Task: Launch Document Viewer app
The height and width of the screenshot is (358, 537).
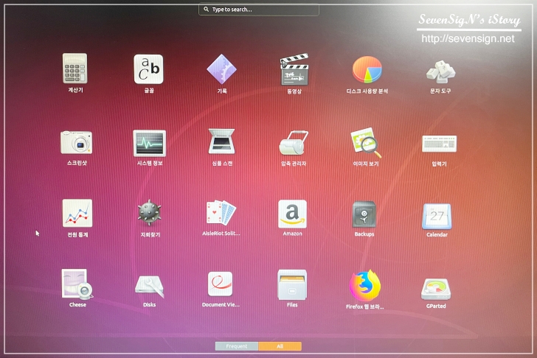Action: pos(221,284)
